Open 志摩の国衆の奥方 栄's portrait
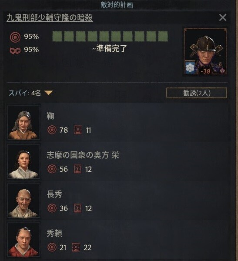Image resolution: width=238 pixels, height=261 pixels. pos(24,161)
